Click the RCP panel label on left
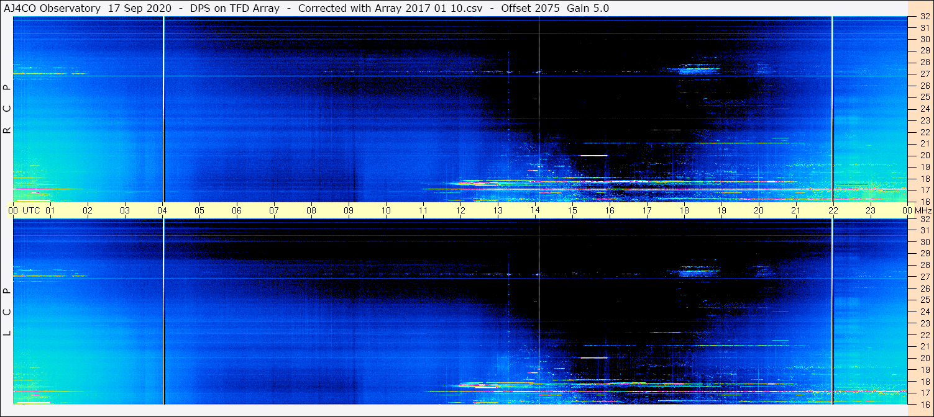The image size is (934, 417). [x=7, y=109]
